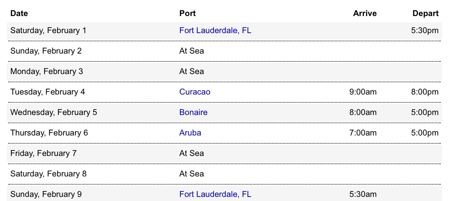This screenshot has width=451, height=201.
Task: Click the Date column header
Action: point(19,13)
